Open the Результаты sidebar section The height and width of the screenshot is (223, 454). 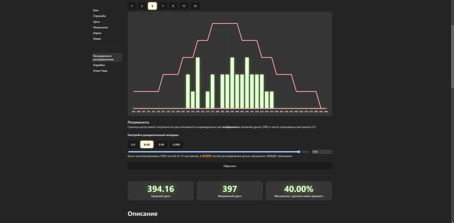pos(101,27)
